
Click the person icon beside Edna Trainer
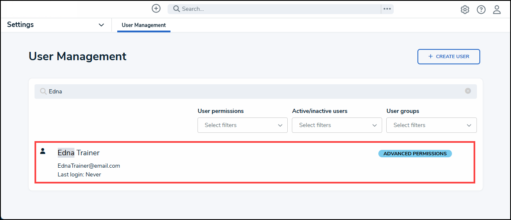(42, 151)
